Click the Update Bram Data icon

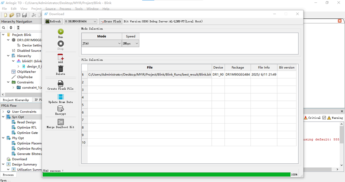(x=61, y=97)
